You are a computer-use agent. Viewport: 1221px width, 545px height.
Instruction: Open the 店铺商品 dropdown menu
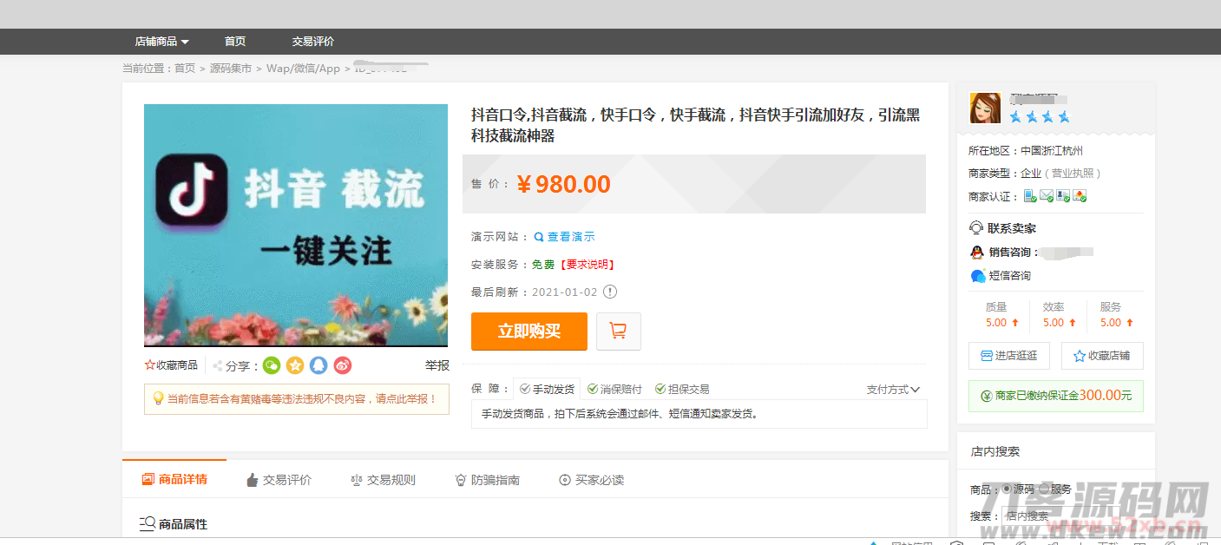point(161,41)
